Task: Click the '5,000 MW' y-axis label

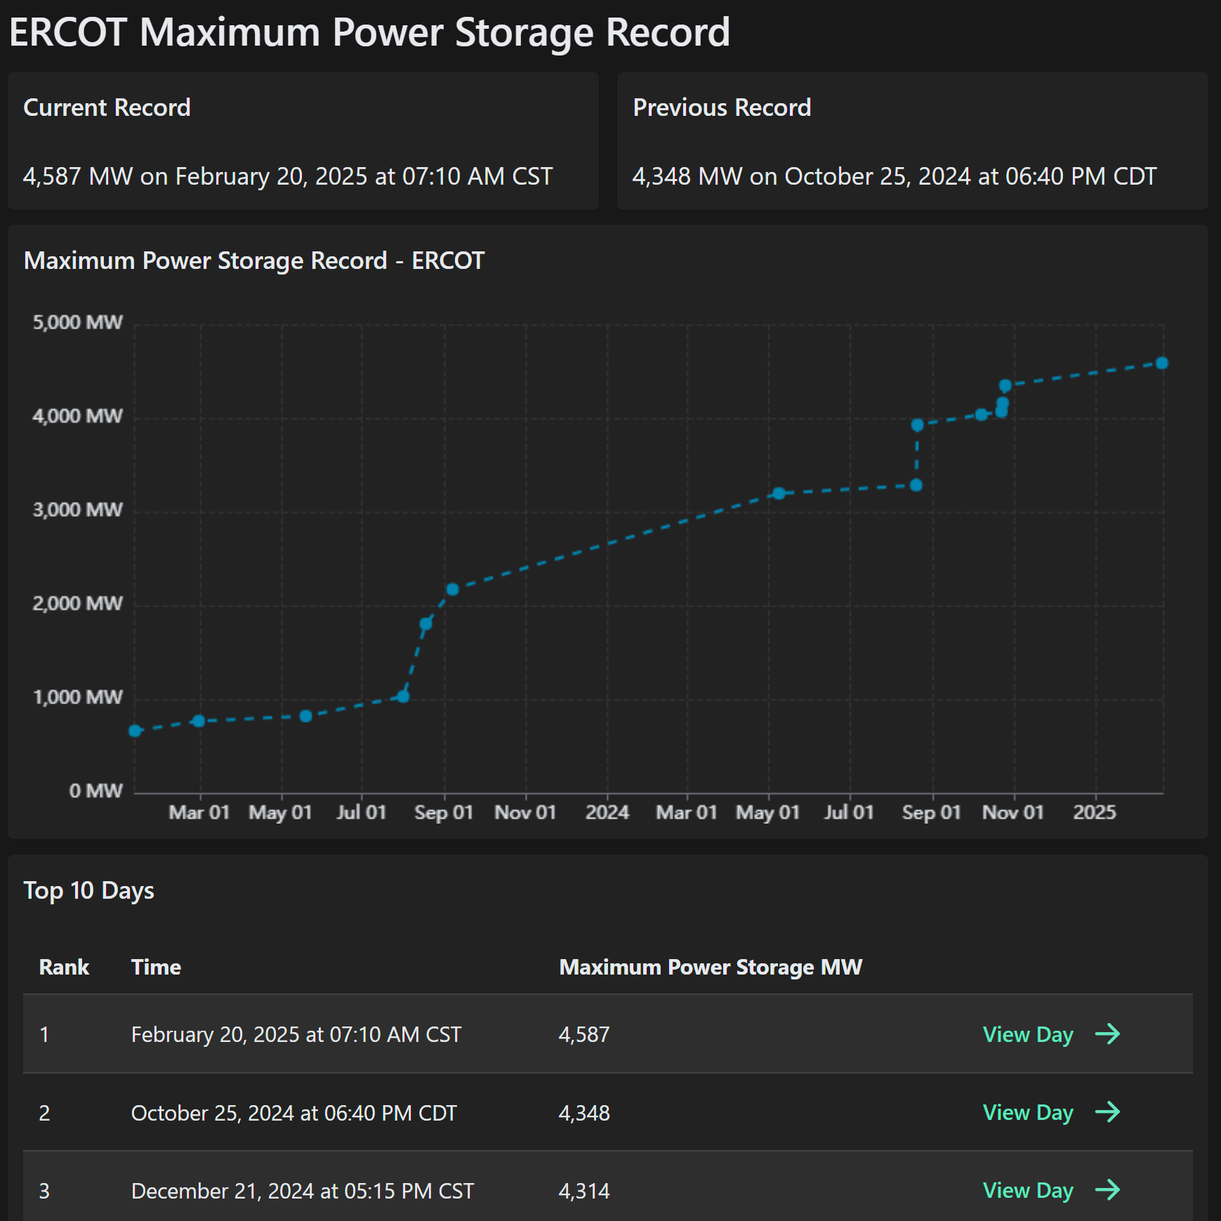Action: pyautogui.click(x=77, y=322)
